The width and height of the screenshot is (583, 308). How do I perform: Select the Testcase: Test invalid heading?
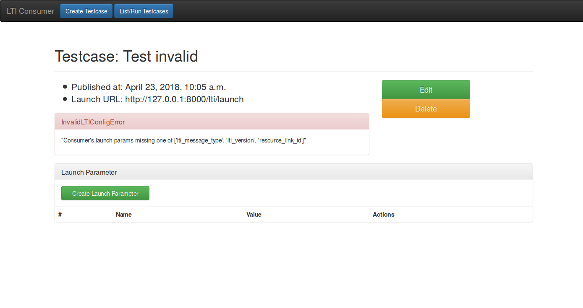point(126,56)
